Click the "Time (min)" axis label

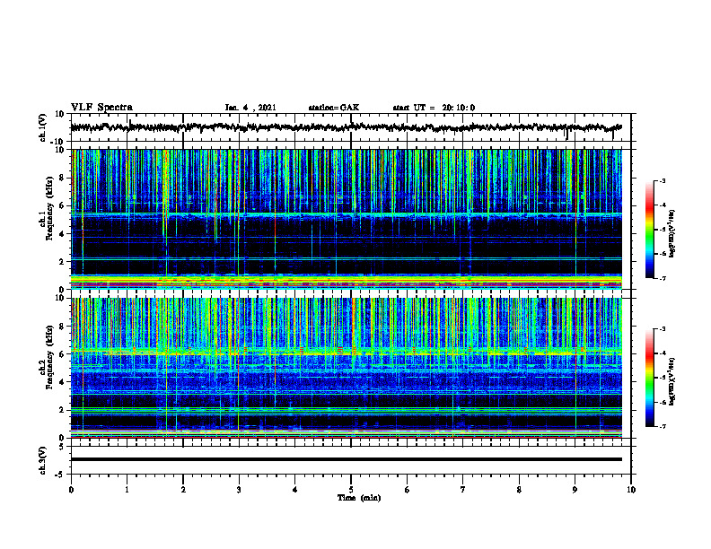[x=359, y=498]
